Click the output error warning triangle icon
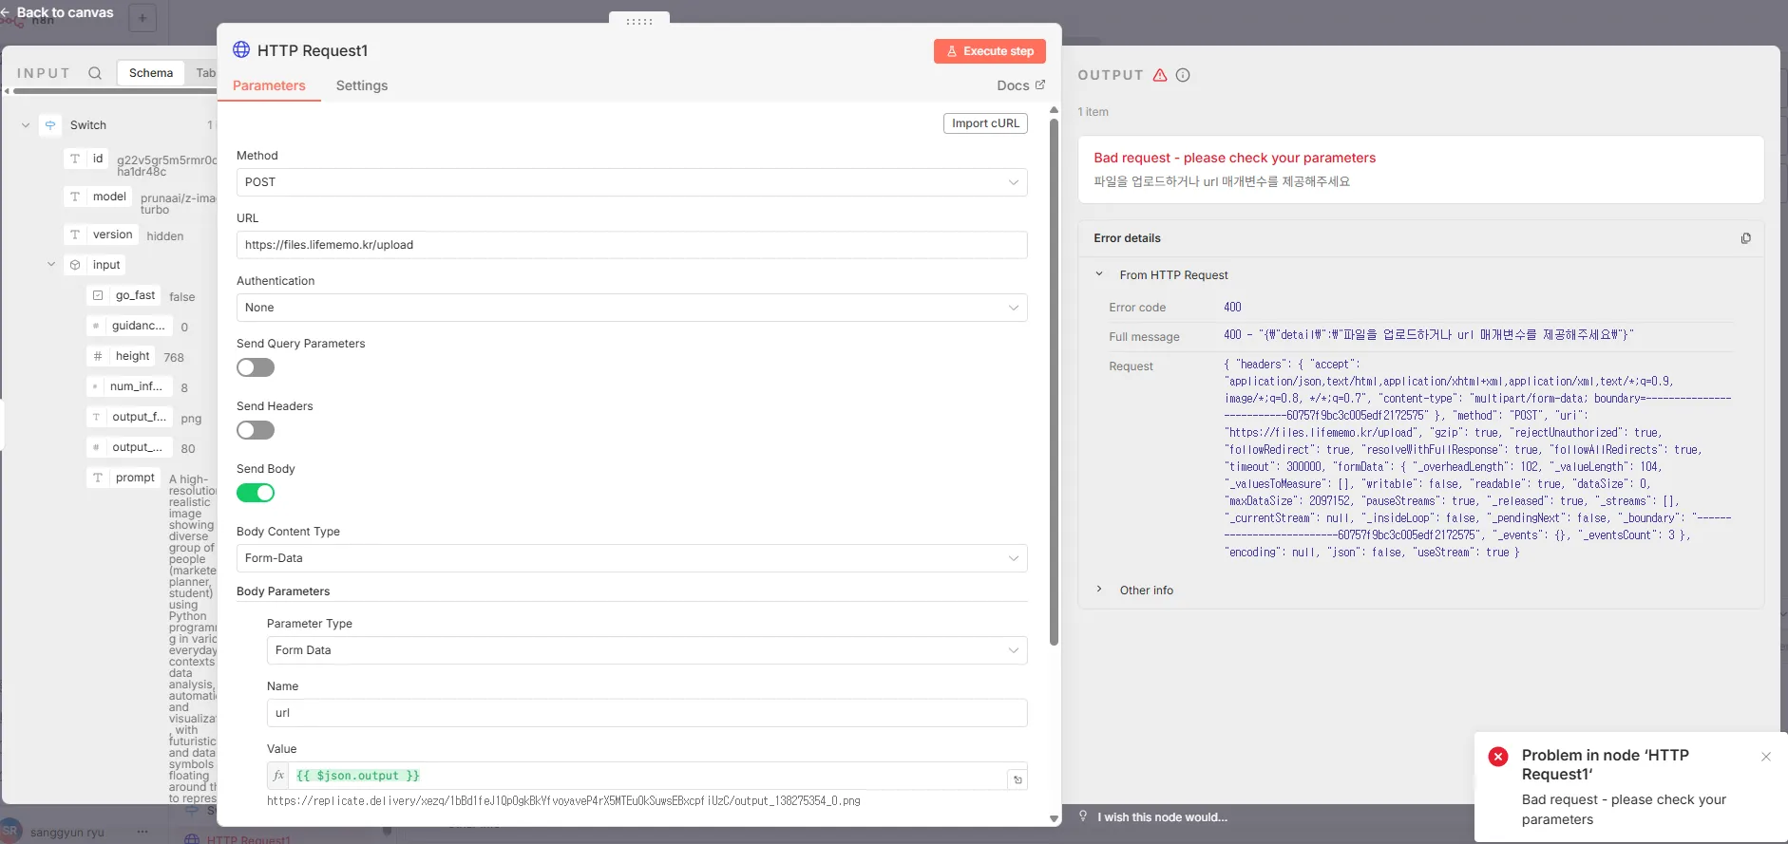This screenshot has width=1788, height=844. [1160, 75]
